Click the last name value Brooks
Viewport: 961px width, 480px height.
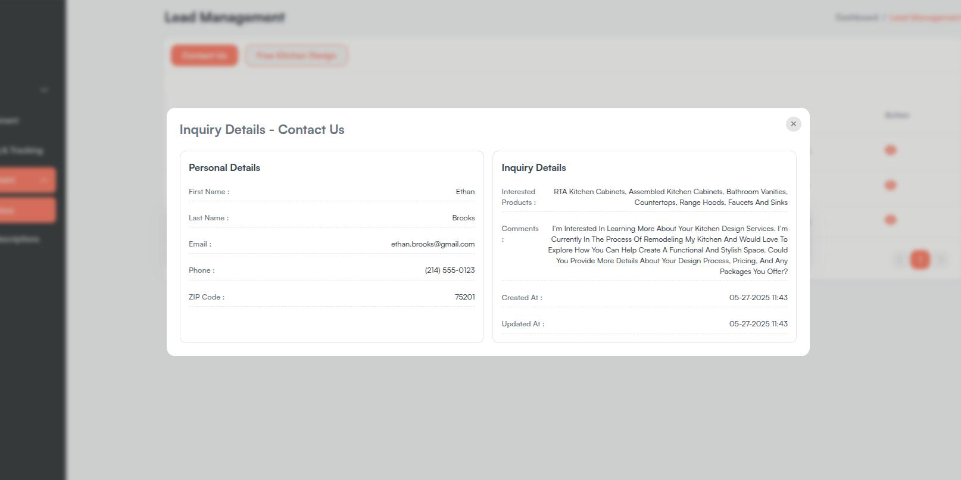[463, 218]
